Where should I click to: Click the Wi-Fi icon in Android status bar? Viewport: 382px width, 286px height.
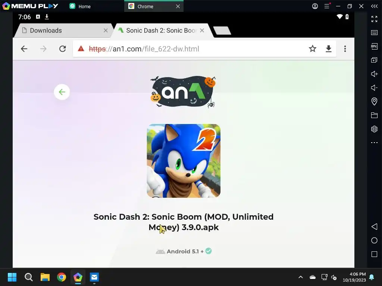click(x=339, y=16)
